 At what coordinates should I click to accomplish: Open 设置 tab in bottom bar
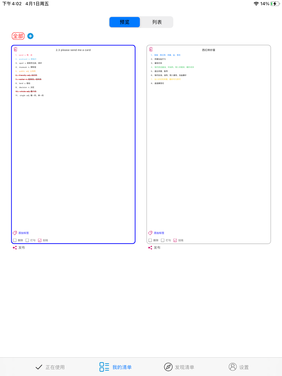(239, 367)
